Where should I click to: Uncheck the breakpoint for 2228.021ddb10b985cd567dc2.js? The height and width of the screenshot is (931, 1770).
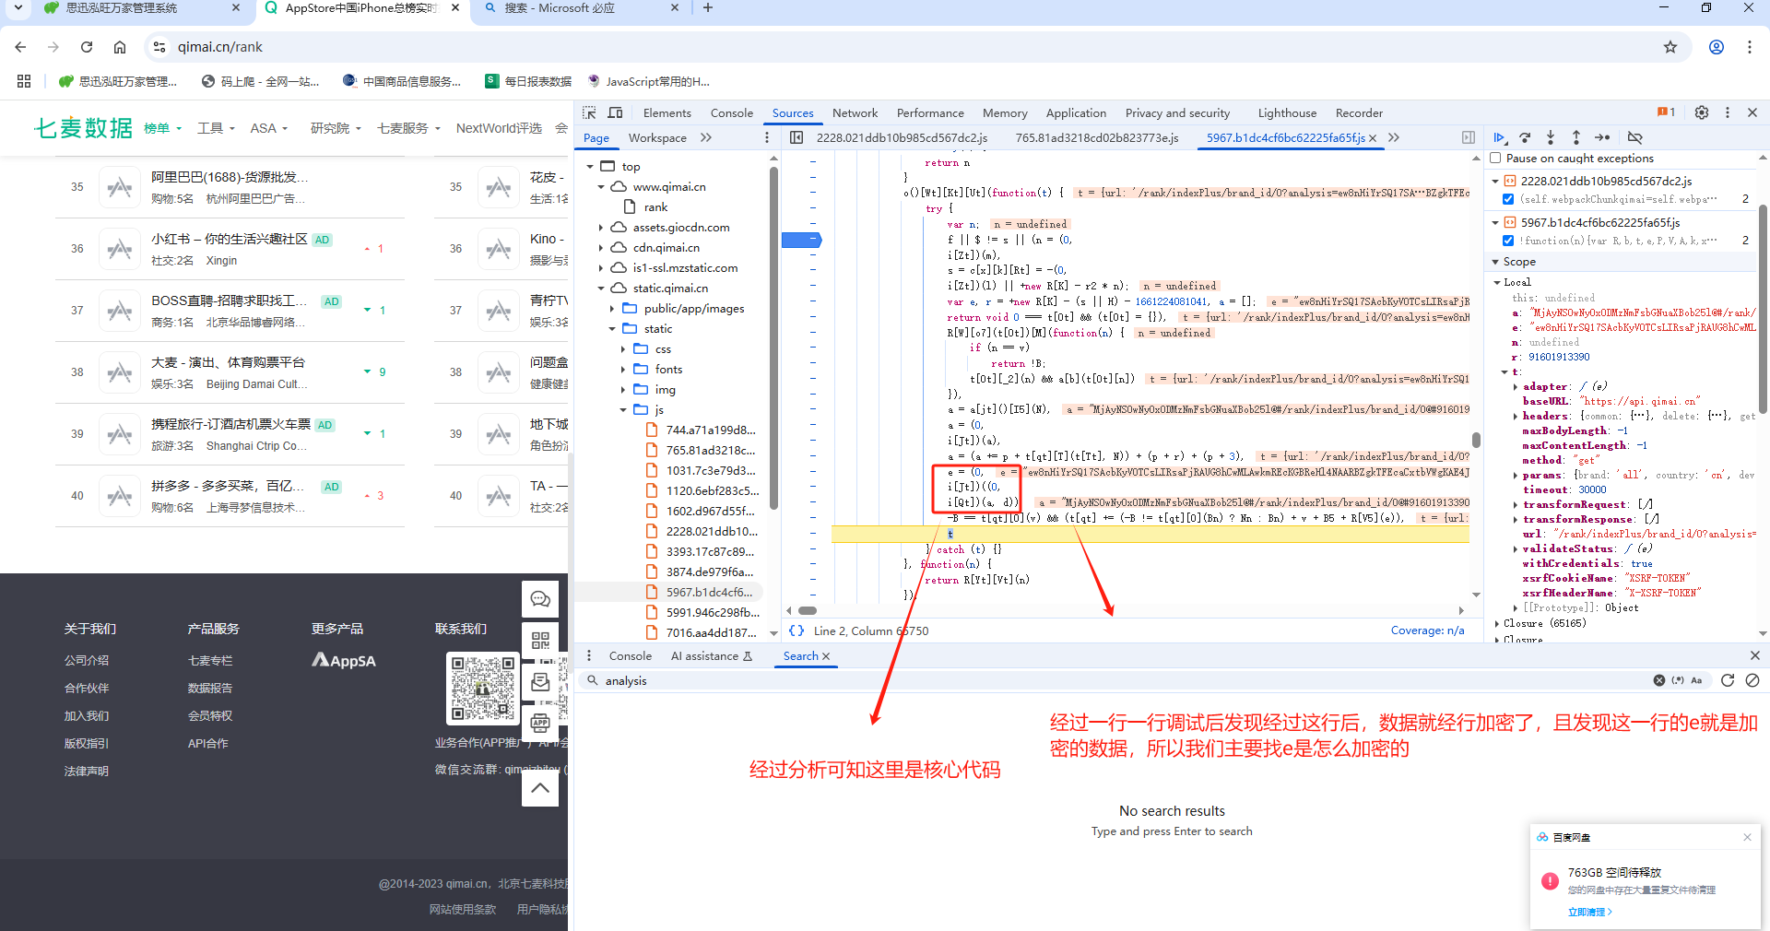point(1508,198)
